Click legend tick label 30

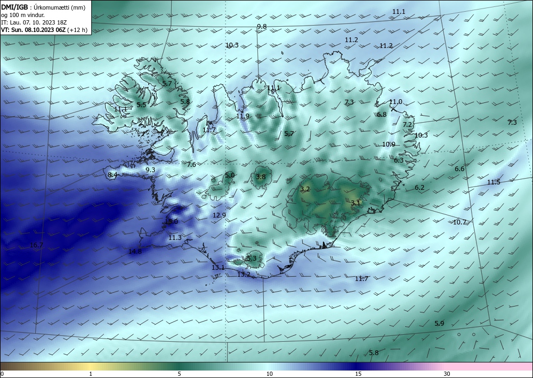[447, 374]
